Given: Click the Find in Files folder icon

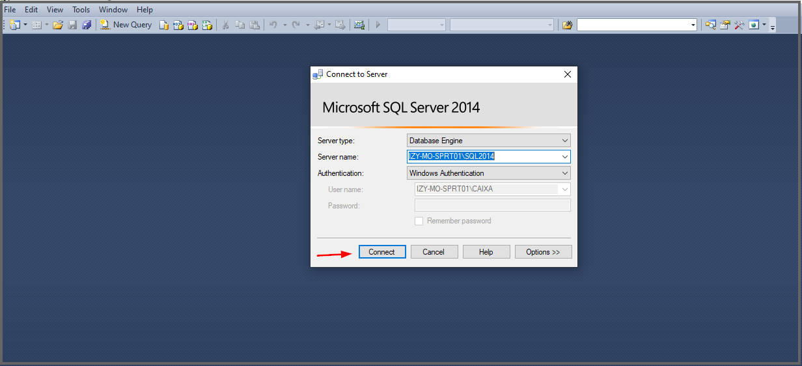Looking at the screenshot, I should coord(567,25).
